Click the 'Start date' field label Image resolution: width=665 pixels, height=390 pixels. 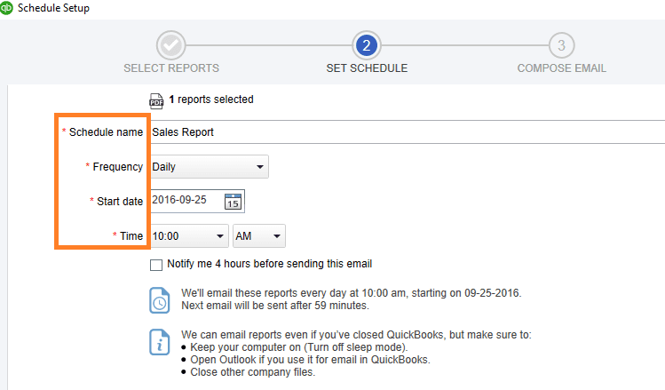pos(120,201)
